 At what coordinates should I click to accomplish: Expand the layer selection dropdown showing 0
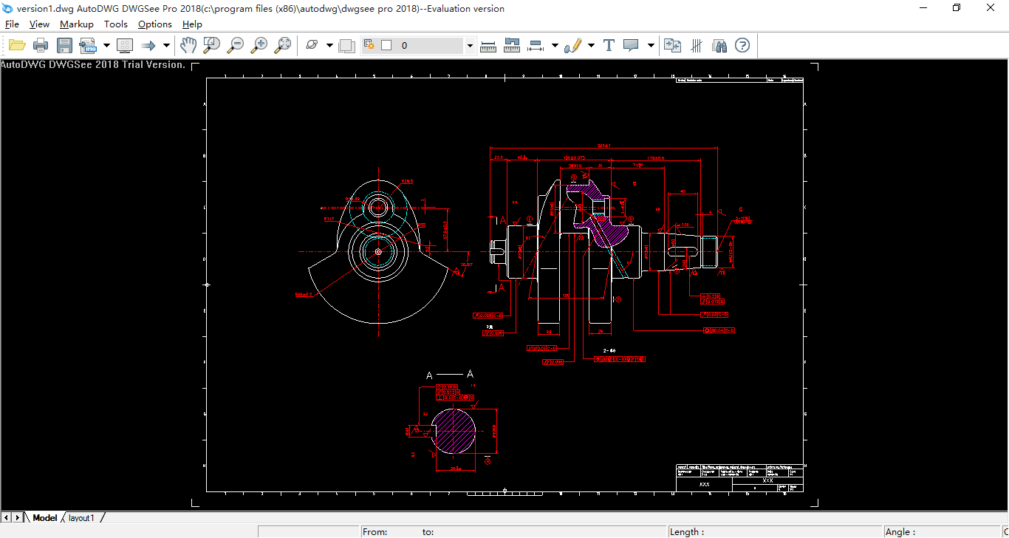point(470,45)
